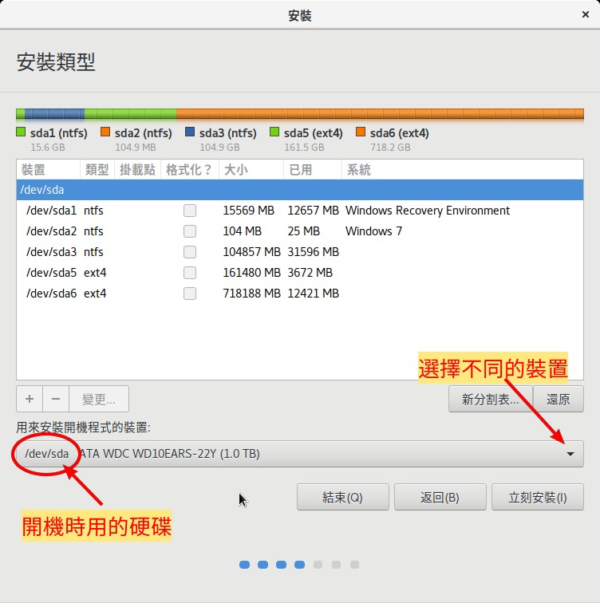Click the minus button to remove partition

(56, 399)
